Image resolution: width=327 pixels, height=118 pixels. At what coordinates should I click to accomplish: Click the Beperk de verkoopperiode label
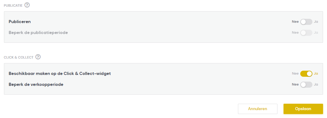coord(36,85)
